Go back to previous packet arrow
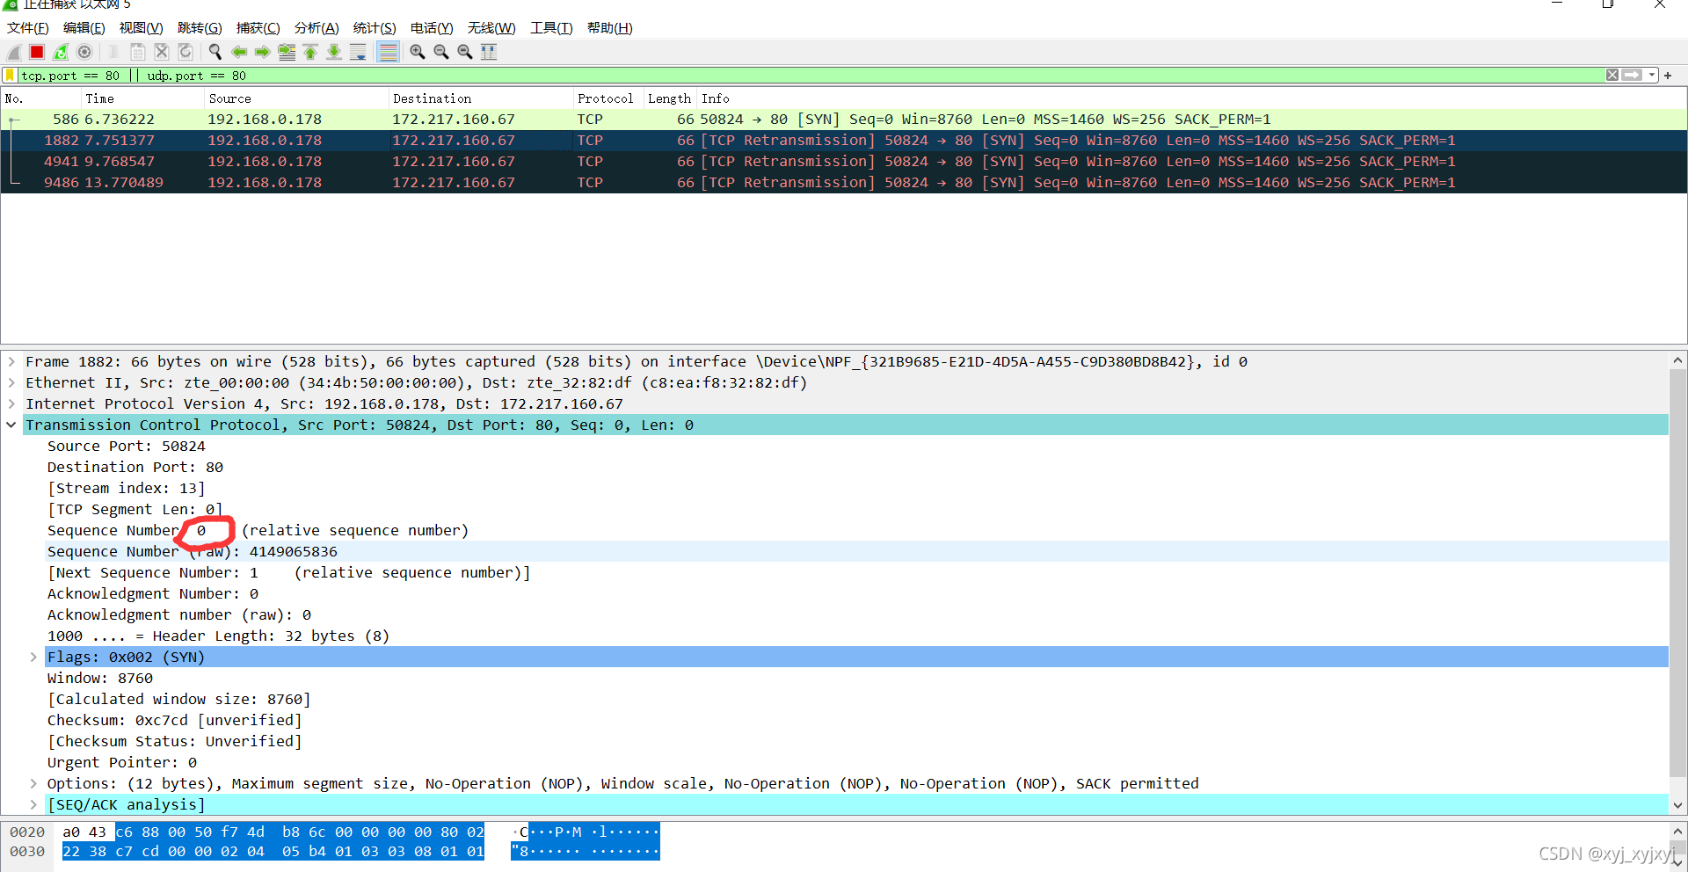The width and height of the screenshot is (1688, 872). click(x=238, y=52)
